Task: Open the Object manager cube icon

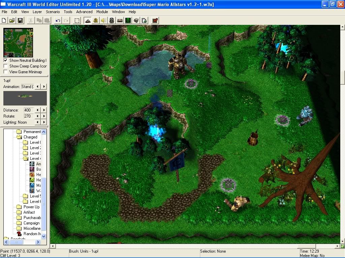Action: (136, 20)
